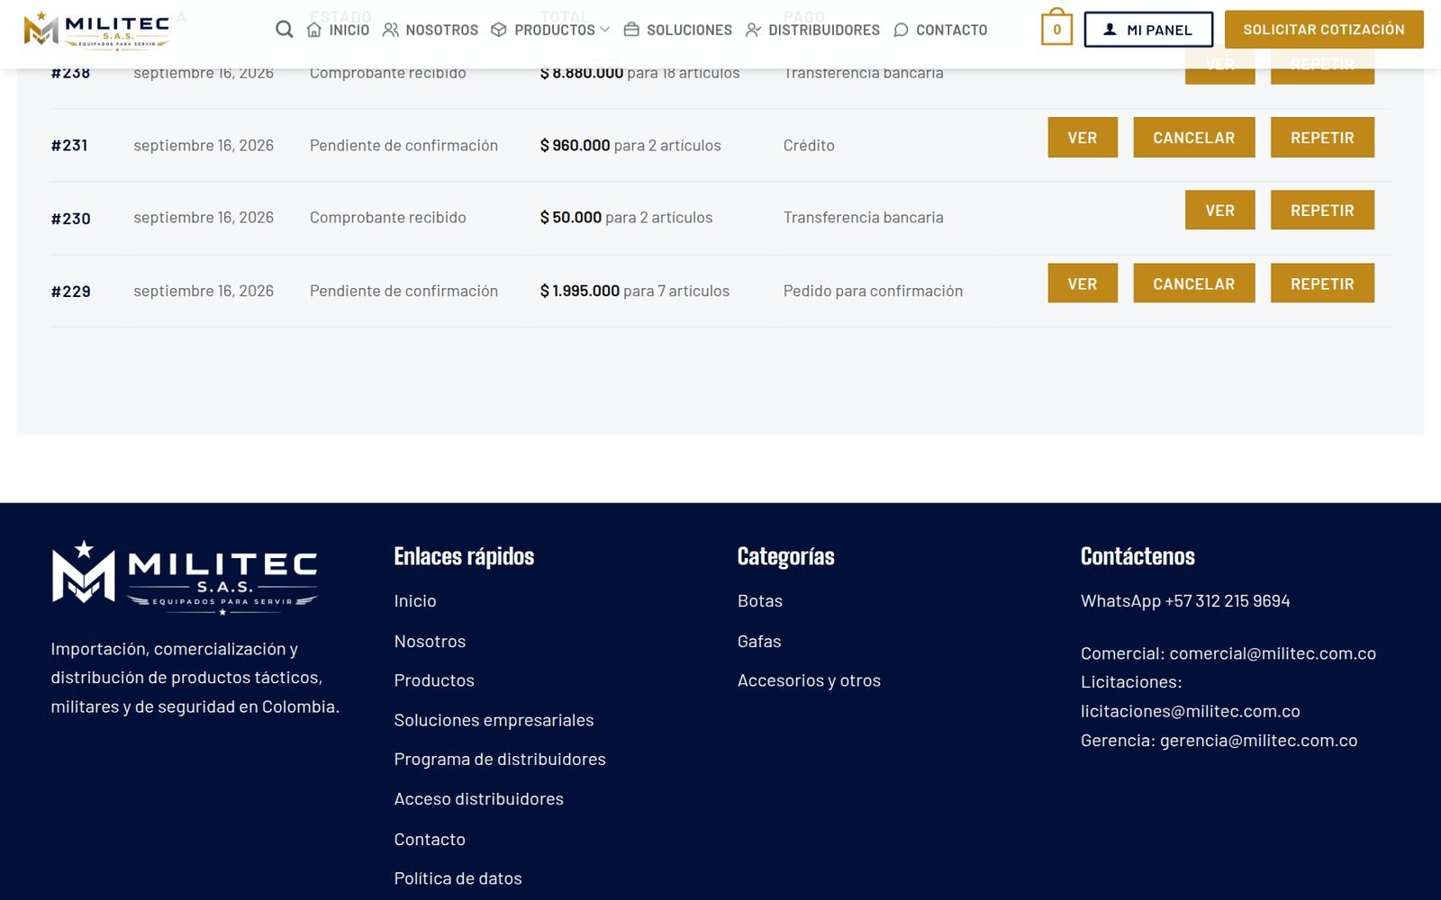Open the search magnifier icon
This screenshot has width=1441, height=900.
[284, 30]
